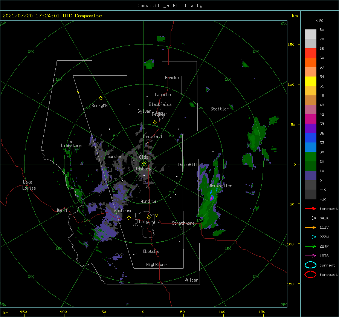Click the Sylvan label

click(x=144, y=111)
